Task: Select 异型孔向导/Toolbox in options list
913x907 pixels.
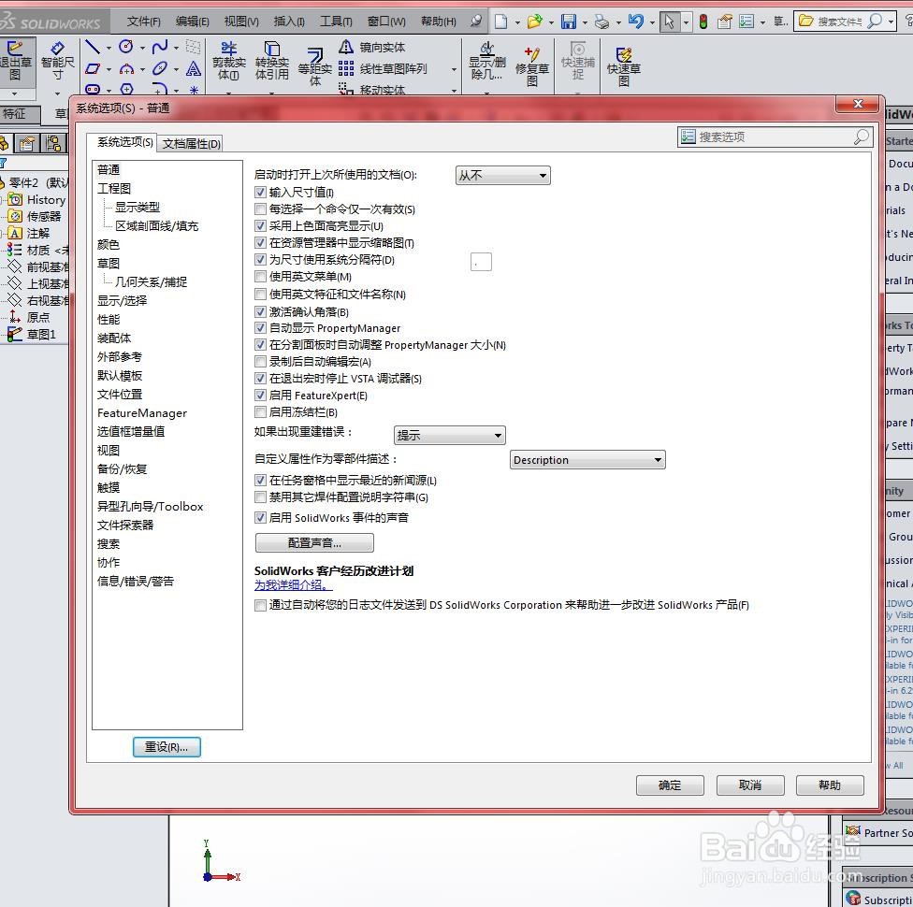Action: click(151, 507)
